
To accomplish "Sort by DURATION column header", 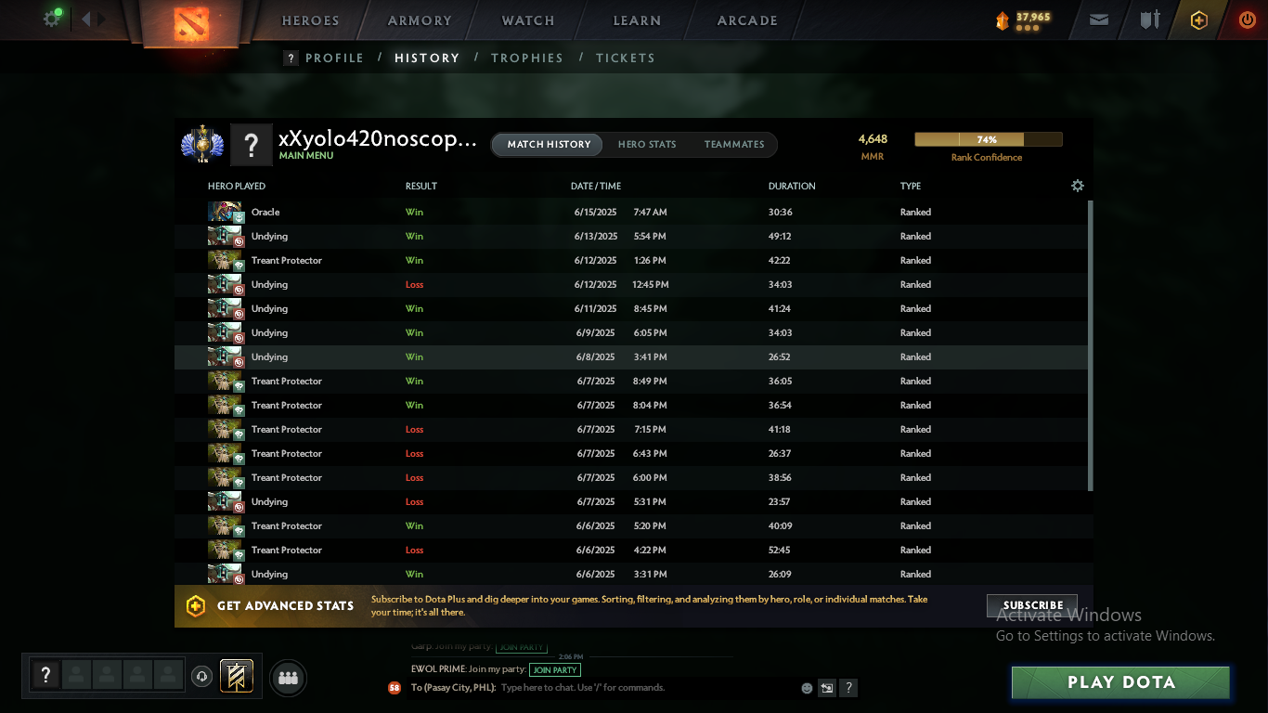I will (792, 186).
